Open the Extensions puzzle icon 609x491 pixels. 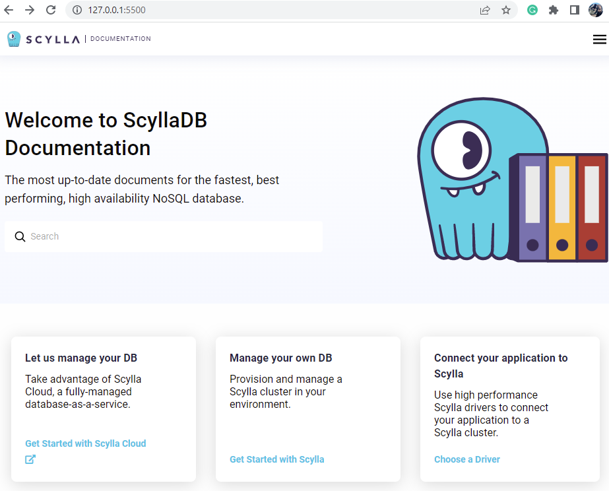[554, 10]
